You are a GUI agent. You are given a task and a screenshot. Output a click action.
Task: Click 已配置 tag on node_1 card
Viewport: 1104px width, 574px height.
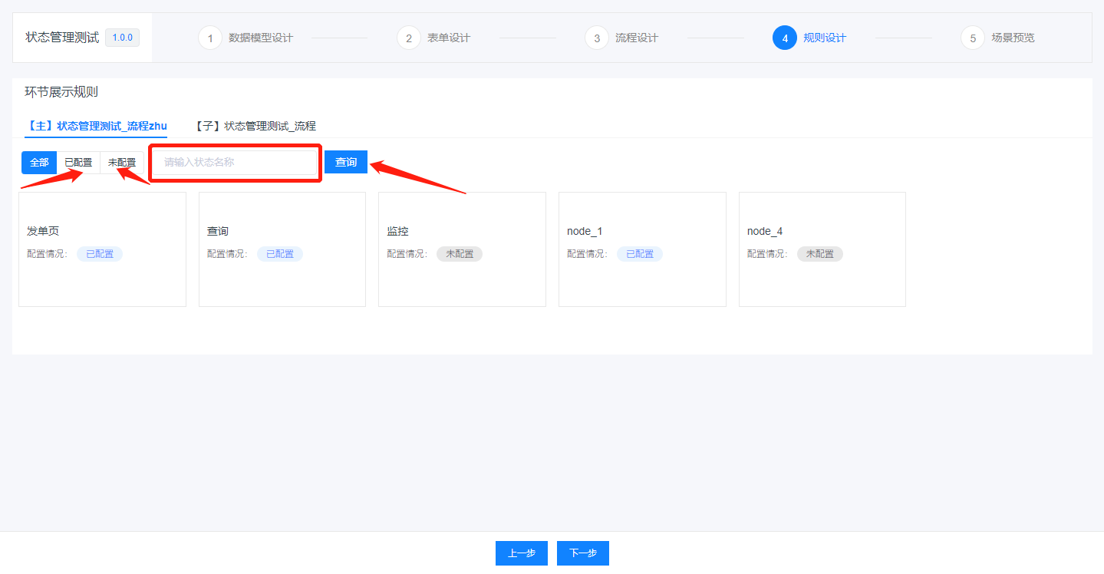click(x=640, y=254)
